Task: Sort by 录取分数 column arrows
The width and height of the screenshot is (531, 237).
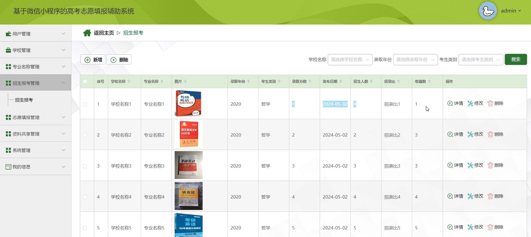Action: 310,81
